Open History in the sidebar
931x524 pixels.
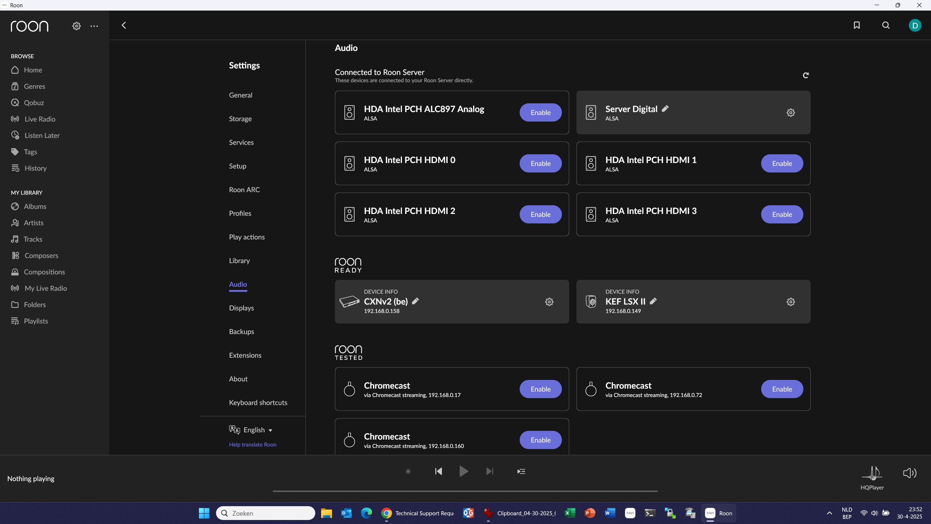pos(29,168)
